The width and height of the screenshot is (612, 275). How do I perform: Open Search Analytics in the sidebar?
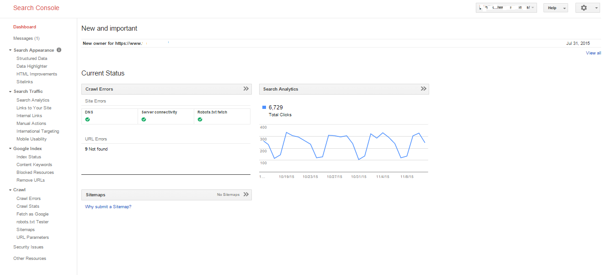(x=33, y=100)
